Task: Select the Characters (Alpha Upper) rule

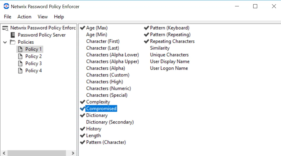Action: (112, 62)
